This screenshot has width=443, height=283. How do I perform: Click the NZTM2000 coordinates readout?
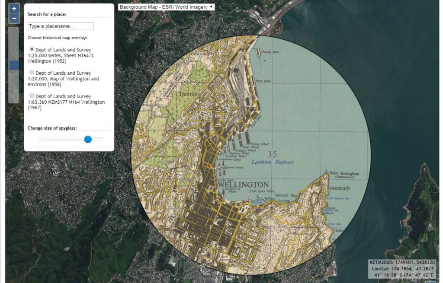402,262
